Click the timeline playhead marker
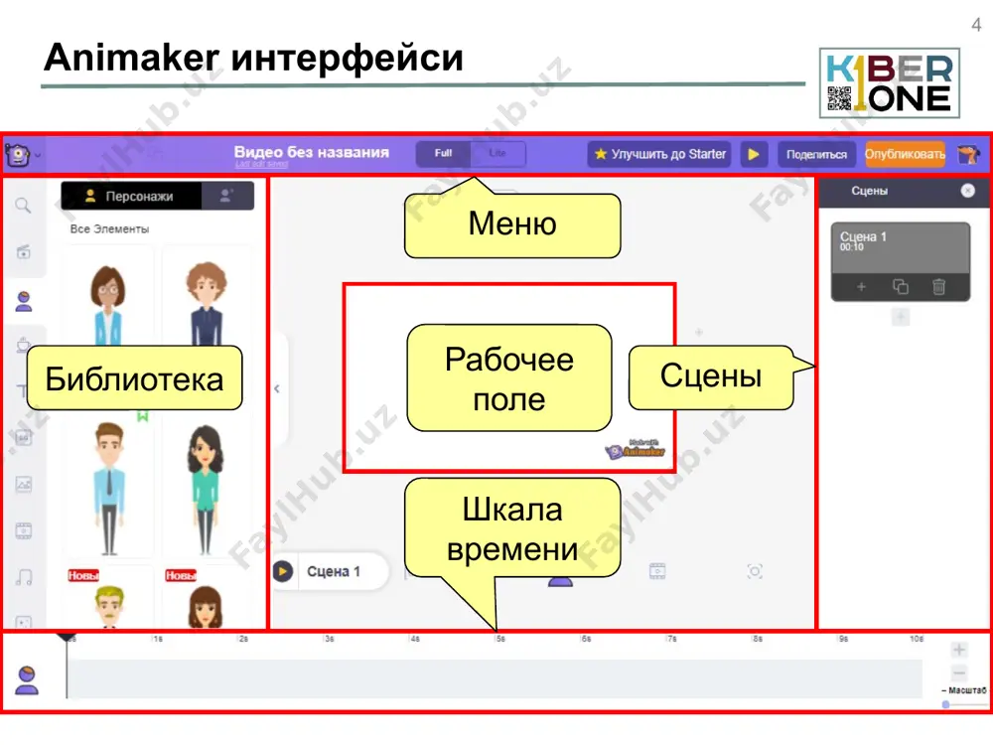Screen dimensions: 993x745 pyautogui.click(x=67, y=637)
